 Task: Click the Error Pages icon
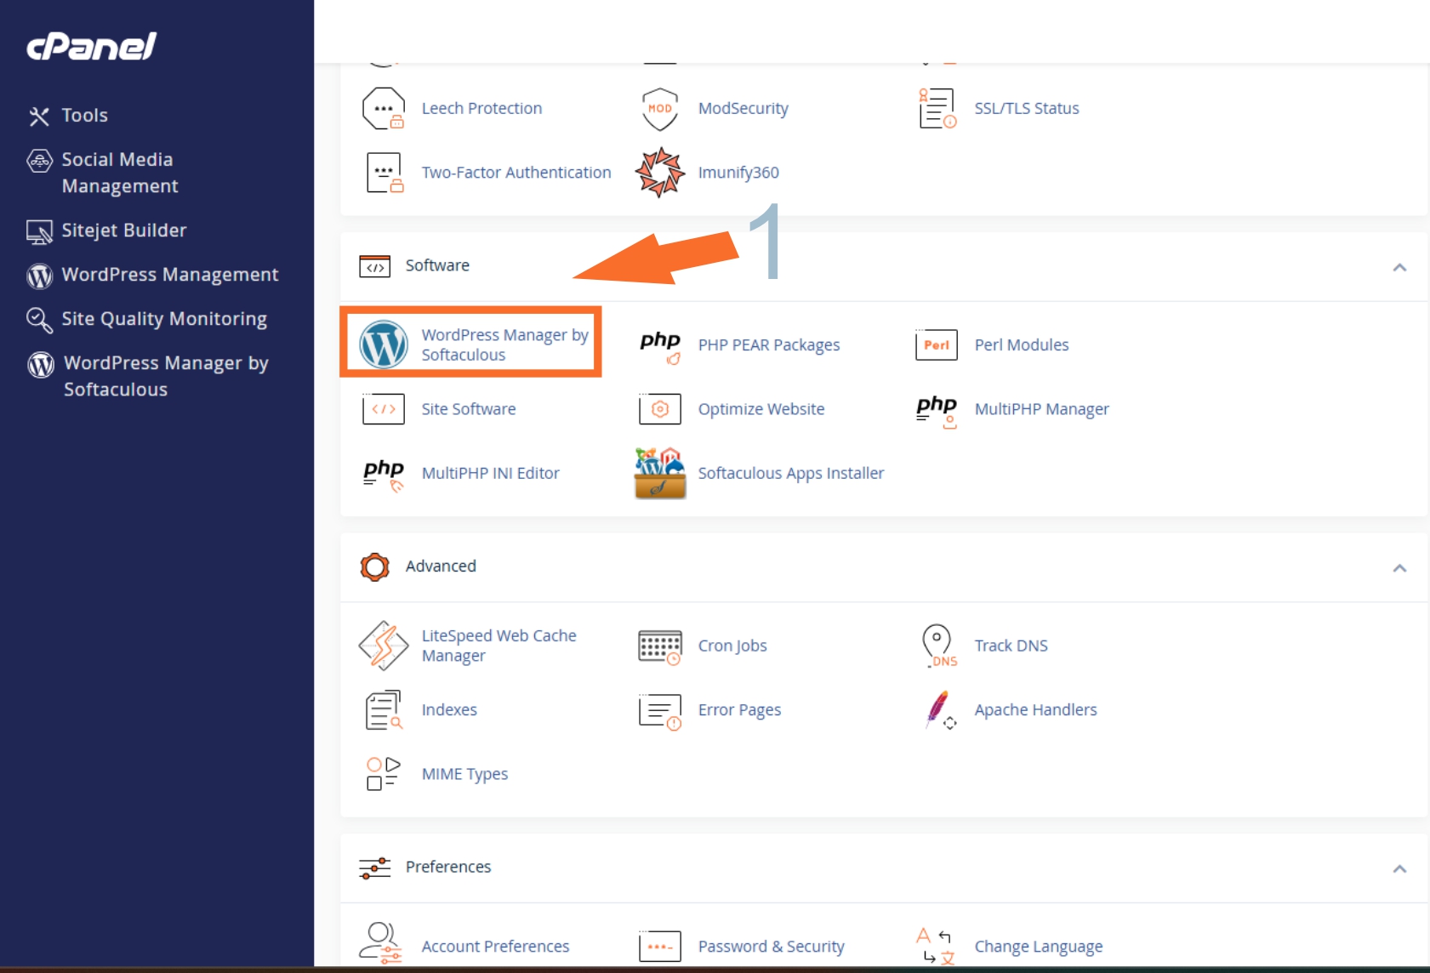(x=660, y=712)
